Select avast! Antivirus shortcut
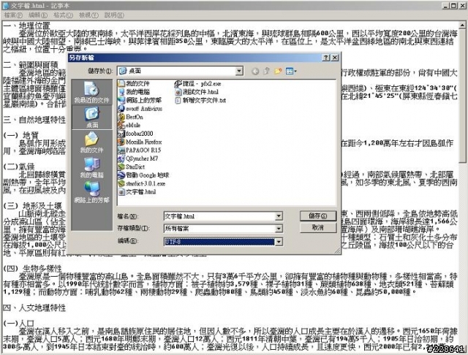The height and width of the screenshot is (355, 468). tap(140, 109)
